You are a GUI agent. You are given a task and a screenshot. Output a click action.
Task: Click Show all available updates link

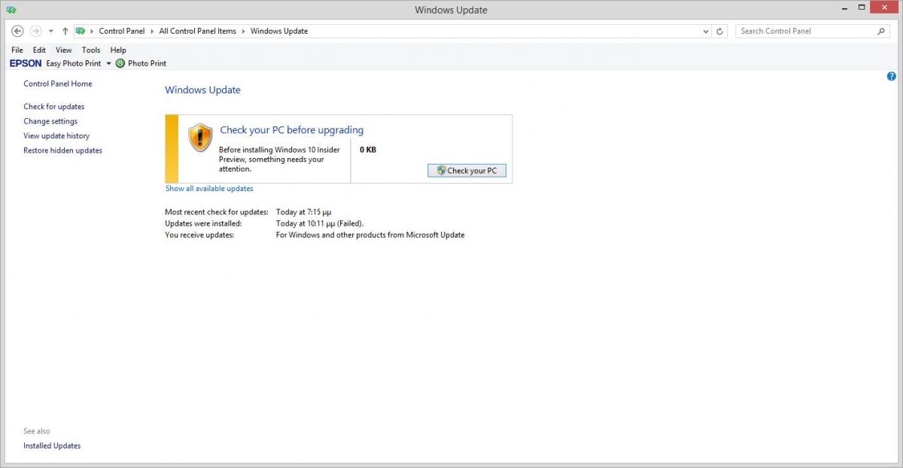tap(209, 188)
